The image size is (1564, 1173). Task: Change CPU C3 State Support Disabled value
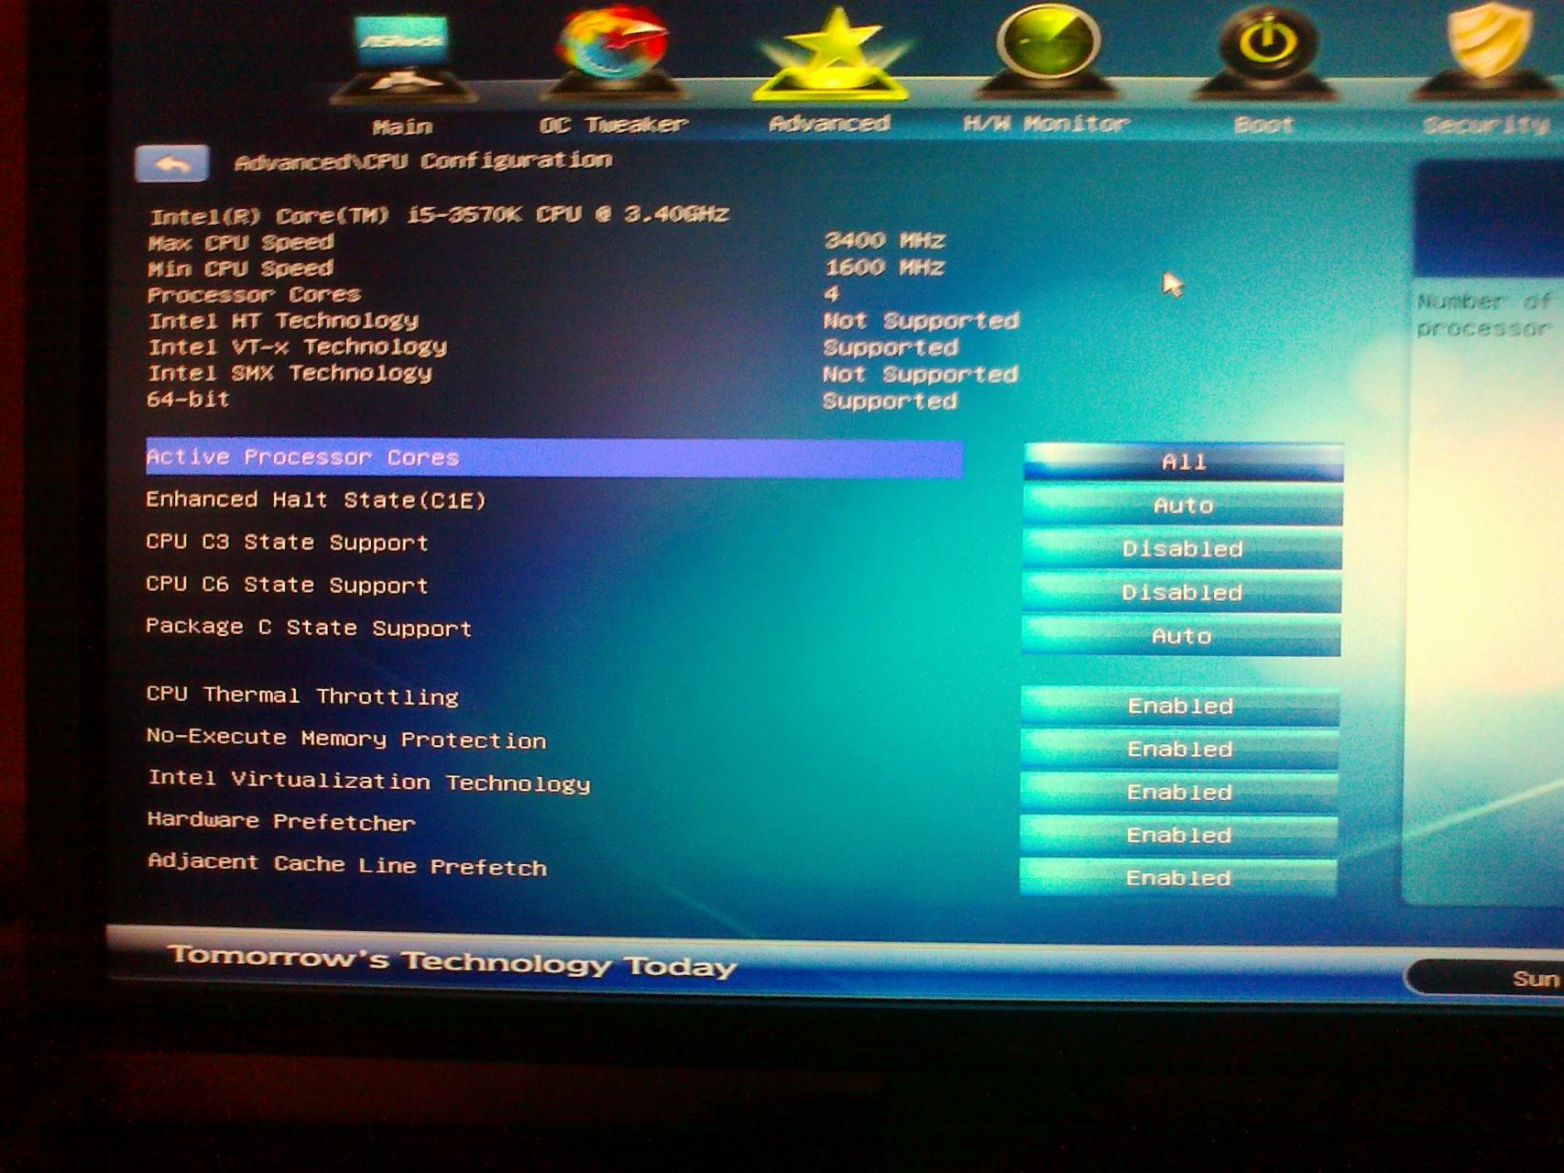tap(1182, 549)
